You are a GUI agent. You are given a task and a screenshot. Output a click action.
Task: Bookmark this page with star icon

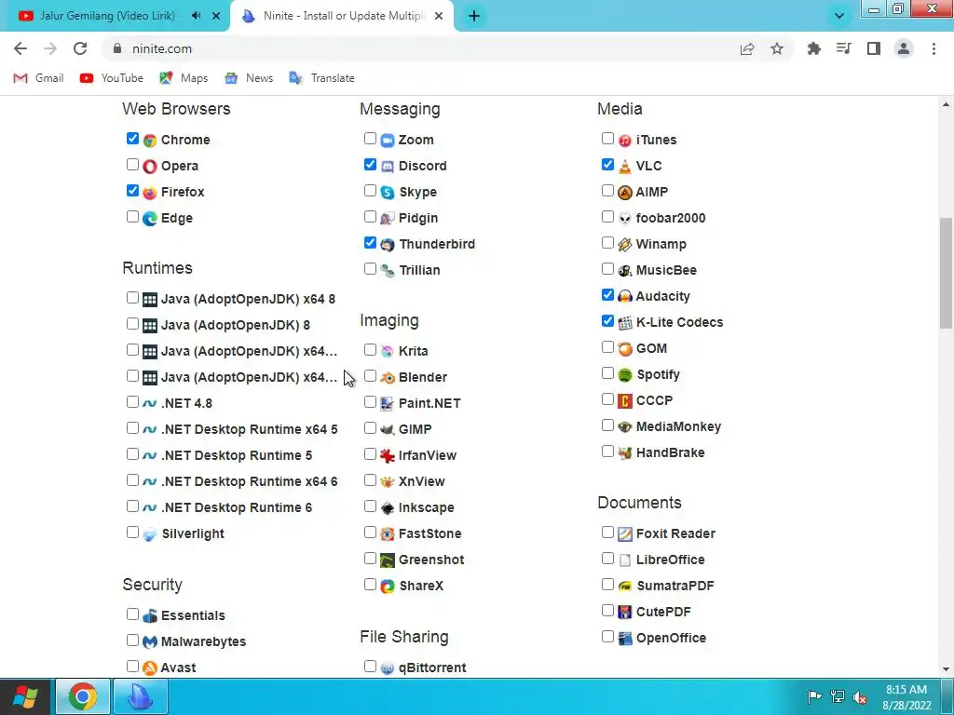click(777, 48)
